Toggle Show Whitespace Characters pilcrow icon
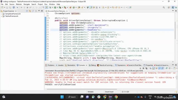 coord(100,7)
